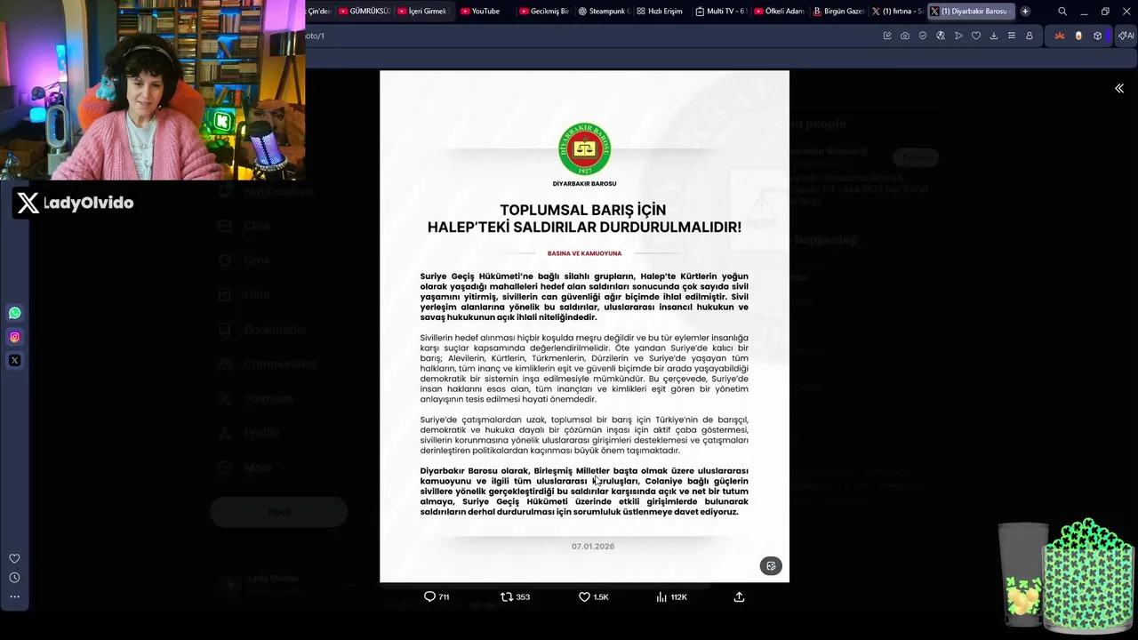Viewport: 1138px width, 640px height.
Task: Switch to the İçeri Girmek tab
Action: tap(423, 12)
